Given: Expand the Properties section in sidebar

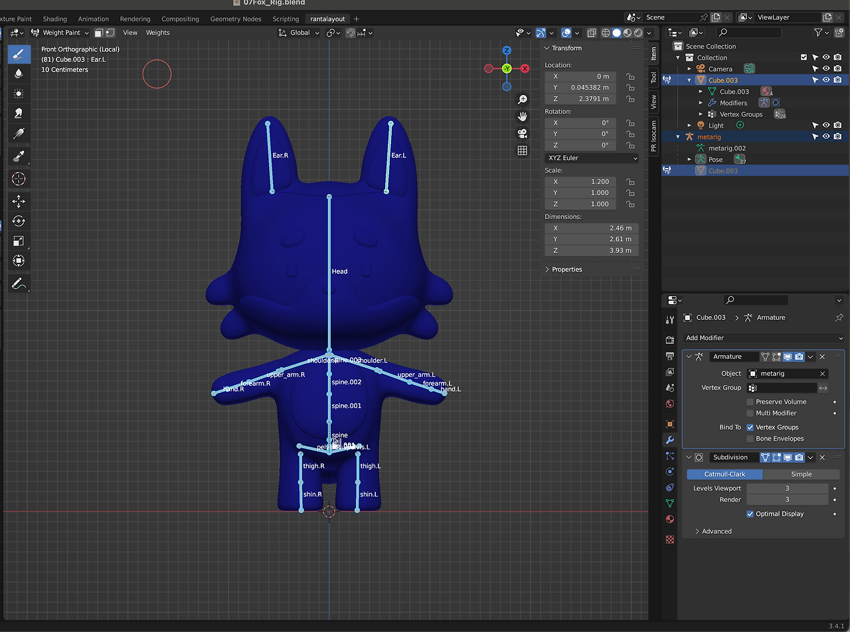Looking at the screenshot, I should point(566,270).
